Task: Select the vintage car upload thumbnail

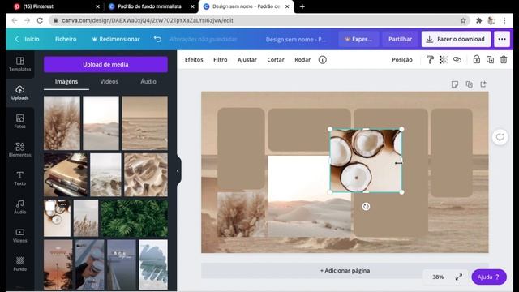Action: pos(66,175)
